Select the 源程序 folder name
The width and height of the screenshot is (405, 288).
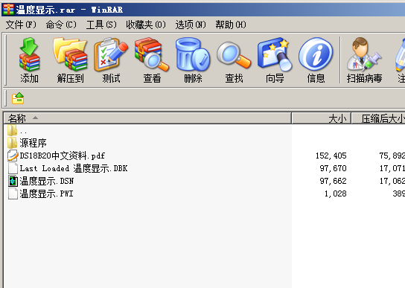point(33,143)
